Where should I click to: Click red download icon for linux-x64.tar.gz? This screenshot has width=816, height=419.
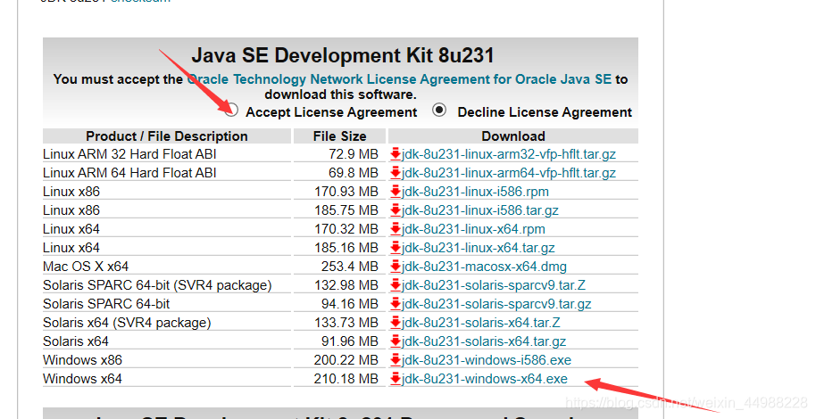coord(396,248)
